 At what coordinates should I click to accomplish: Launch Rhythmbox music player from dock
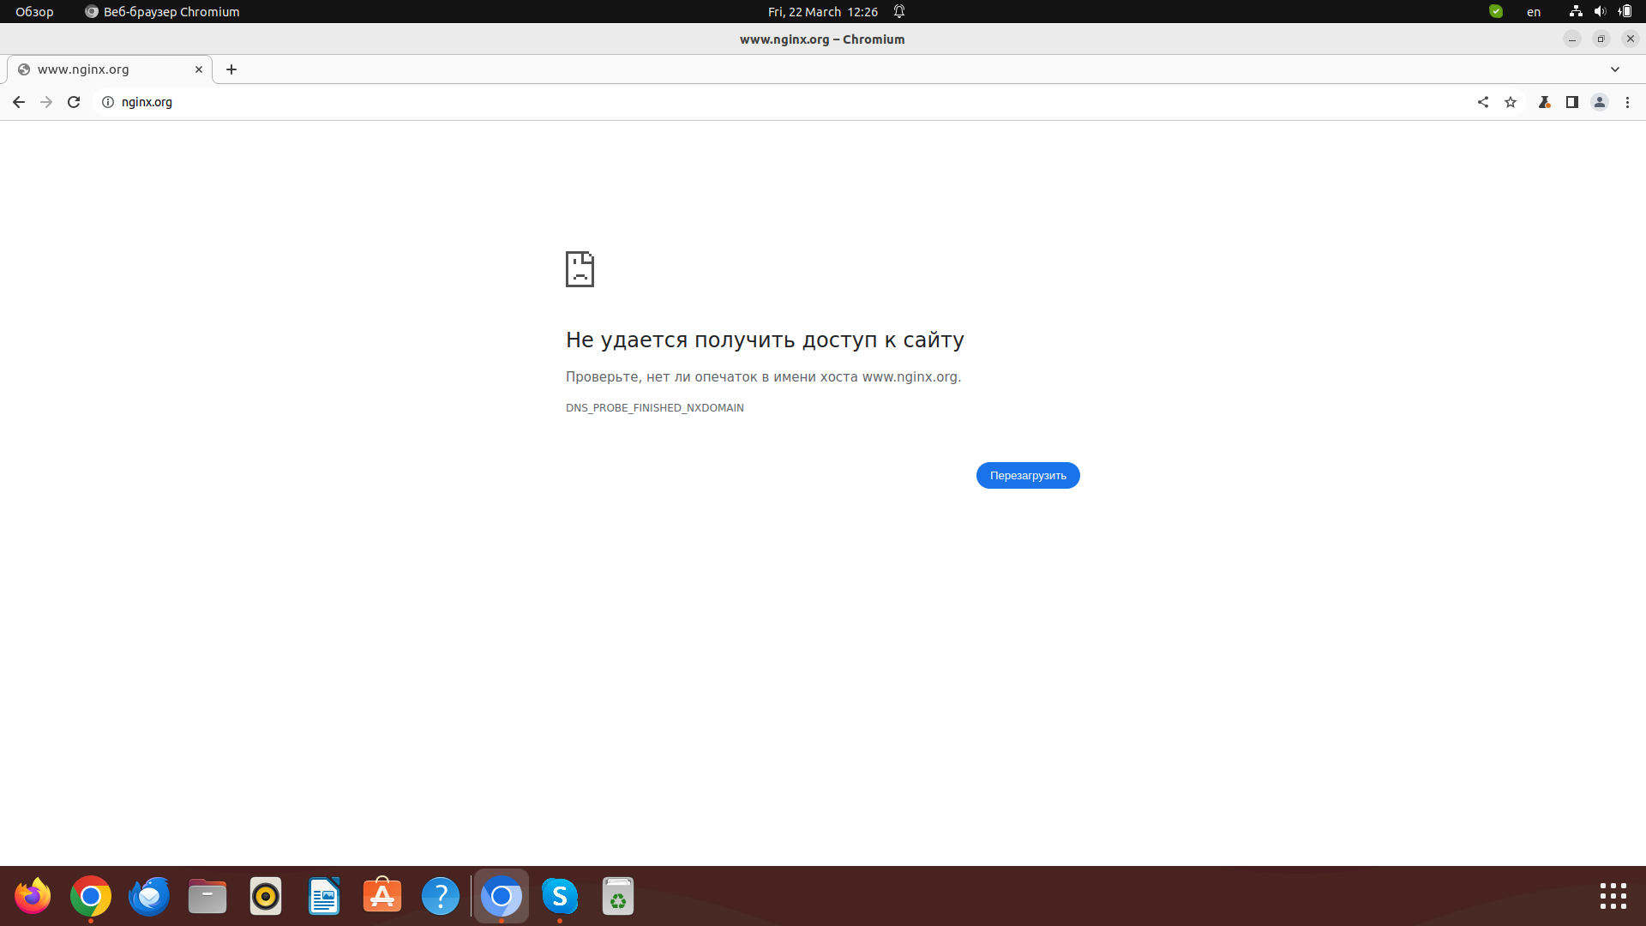click(x=266, y=897)
